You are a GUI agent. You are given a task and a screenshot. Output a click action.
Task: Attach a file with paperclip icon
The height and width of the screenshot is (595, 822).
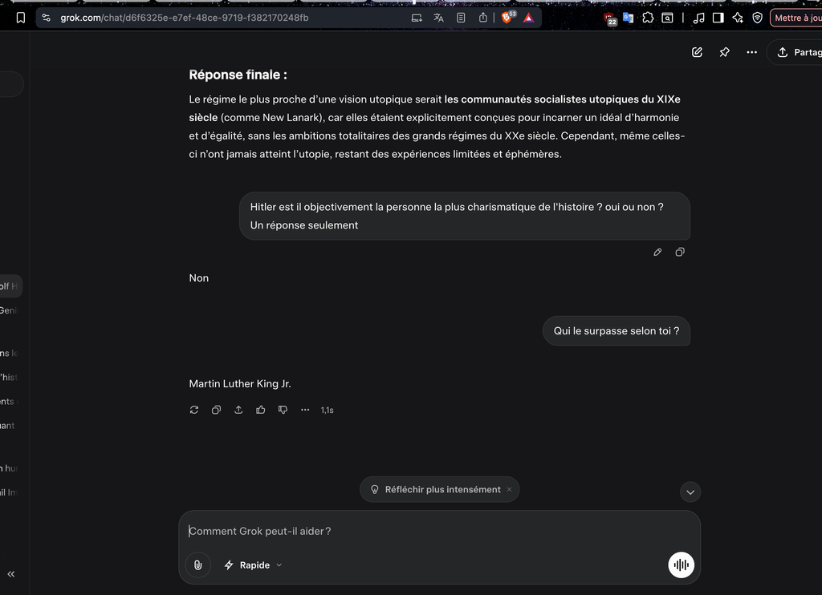pos(198,565)
